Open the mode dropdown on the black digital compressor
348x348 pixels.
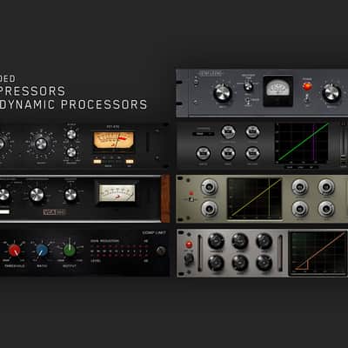pyautogui.click(x=204, y=134)
